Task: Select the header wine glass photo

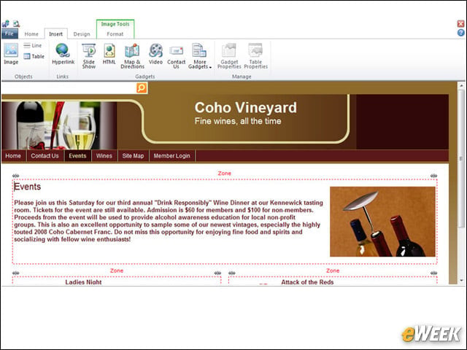Action: 59,125
